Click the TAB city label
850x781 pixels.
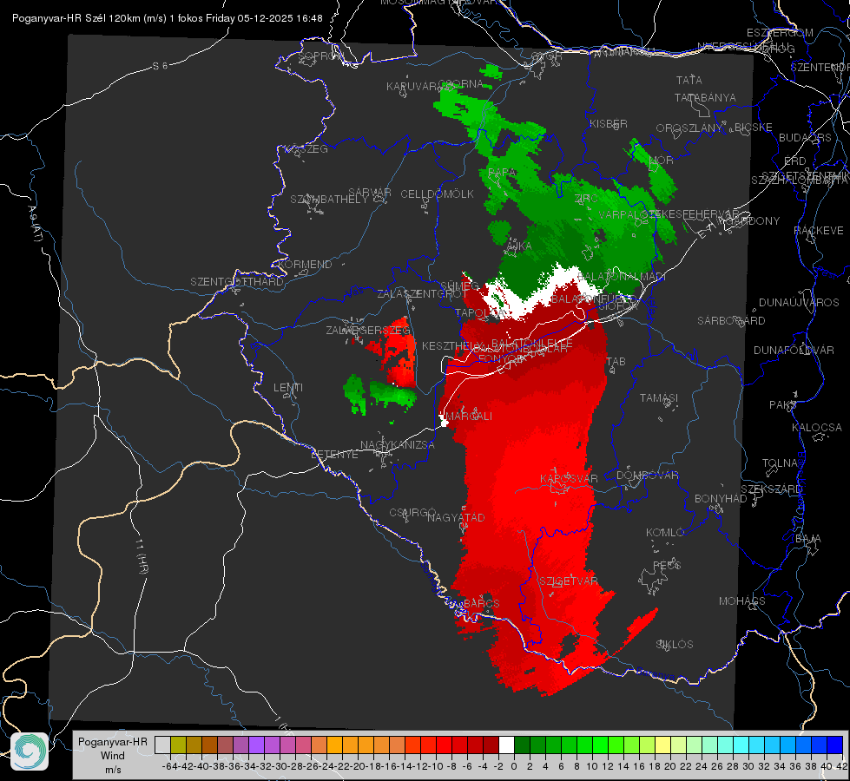pyautogui.click(x=616, y=362)
